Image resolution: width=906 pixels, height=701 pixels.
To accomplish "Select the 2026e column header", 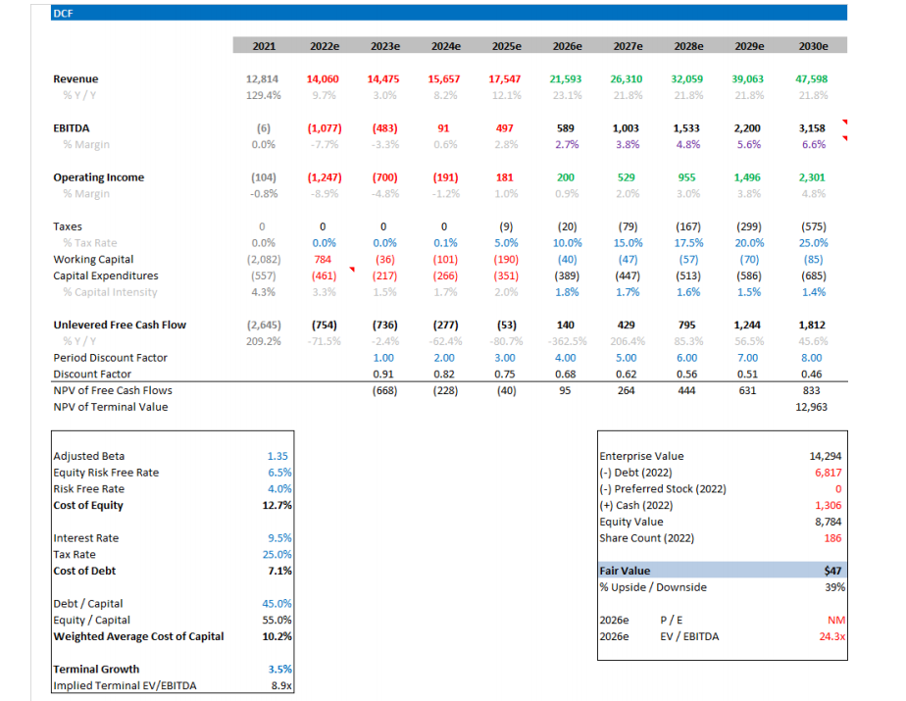I will click(567, 46).
